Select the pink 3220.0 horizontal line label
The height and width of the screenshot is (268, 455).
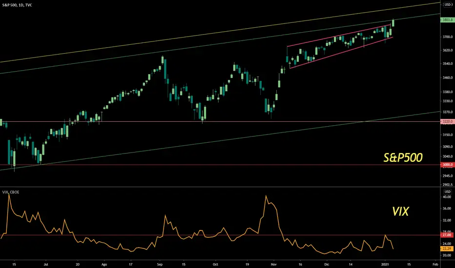tap(447, 121)
